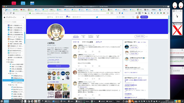Click reply icon on first tweet
This screenshot has height=103, width=184.
79,51
